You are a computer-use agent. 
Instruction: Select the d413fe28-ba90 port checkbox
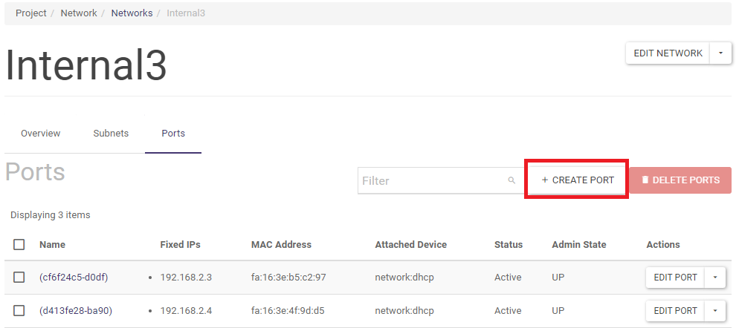pyautogui.click(x=19, y=310)
